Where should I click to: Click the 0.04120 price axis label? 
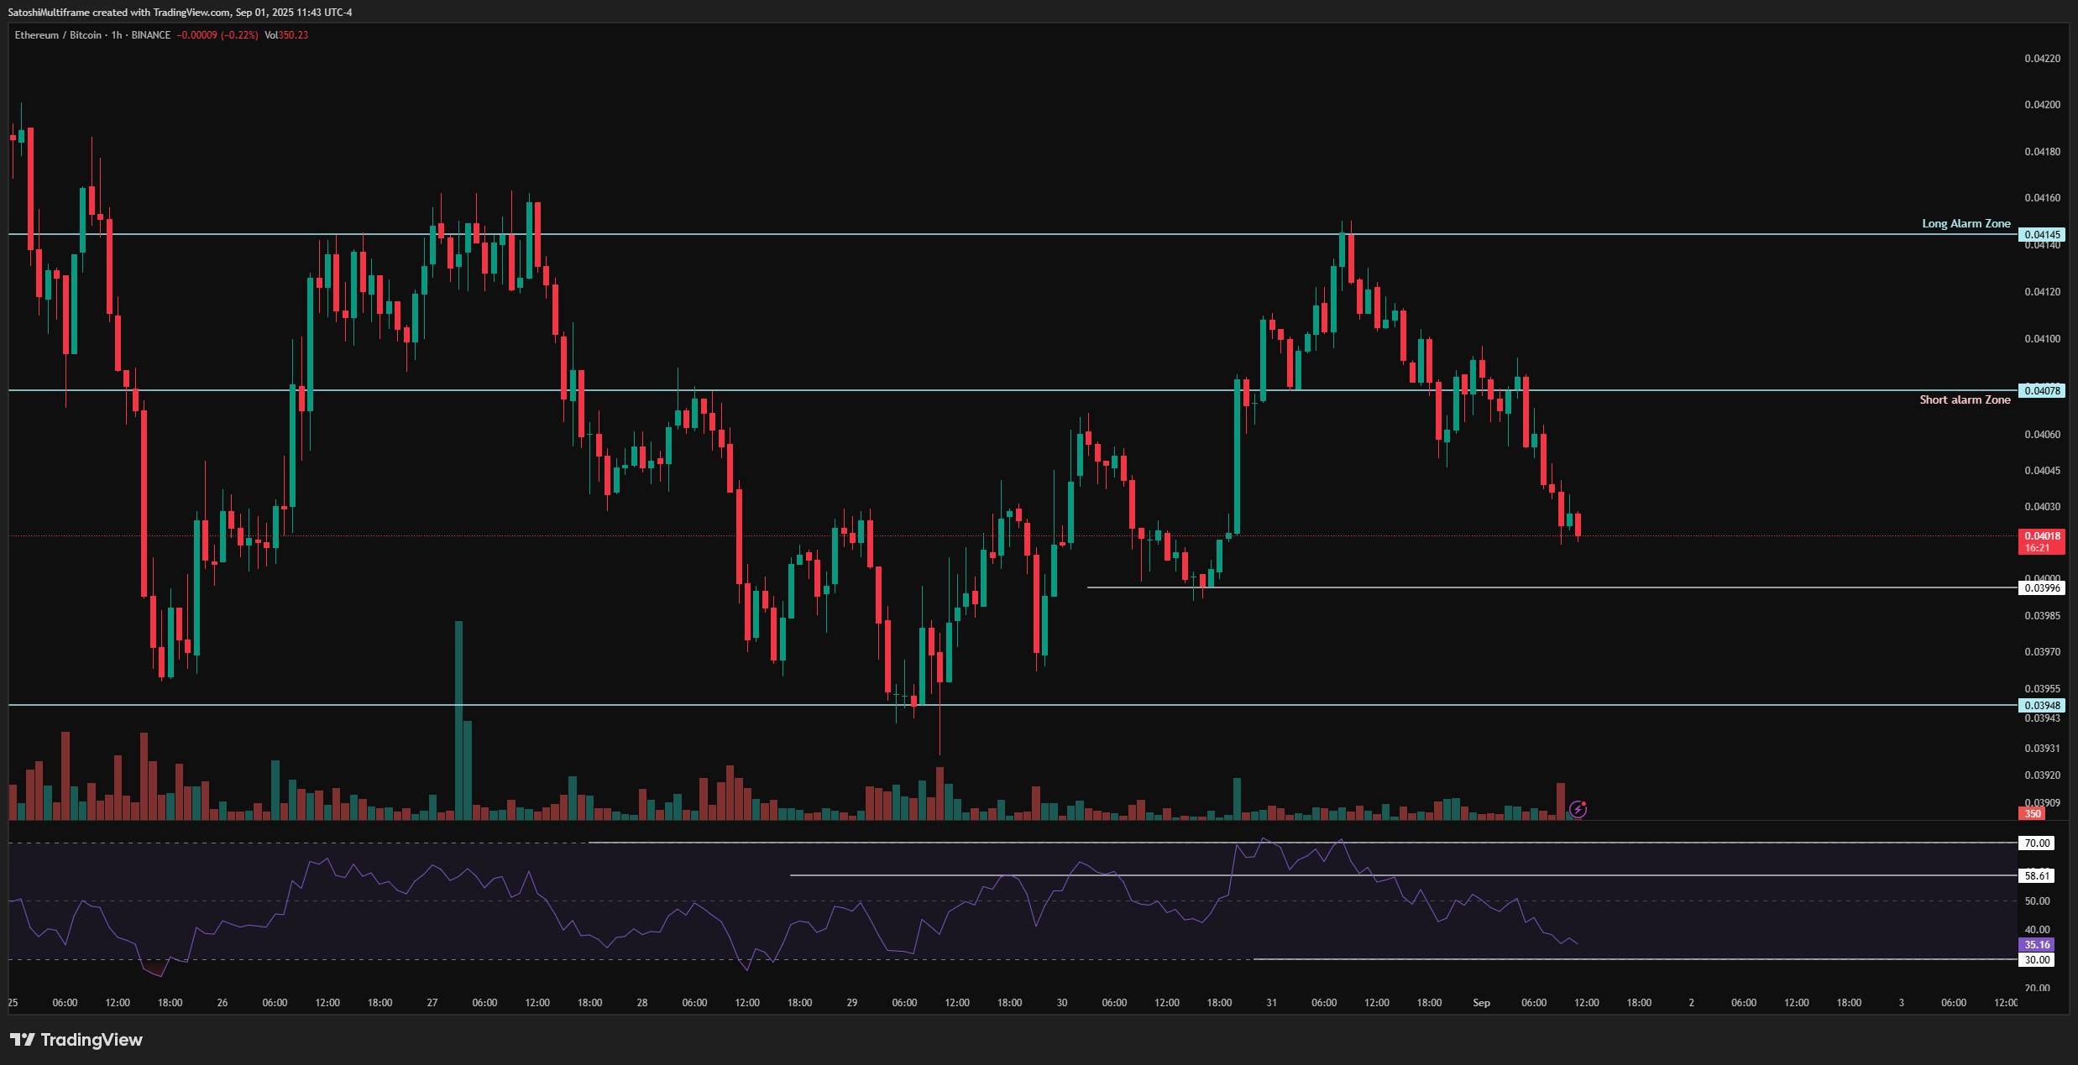(x=2042, y=292)
